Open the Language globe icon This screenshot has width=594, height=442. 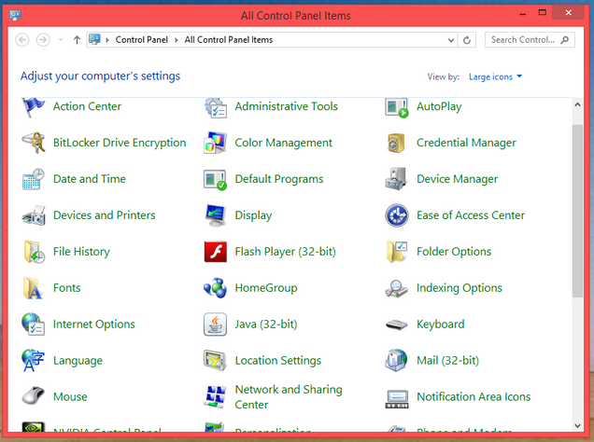pyautogui.click(x=34, y=360)
